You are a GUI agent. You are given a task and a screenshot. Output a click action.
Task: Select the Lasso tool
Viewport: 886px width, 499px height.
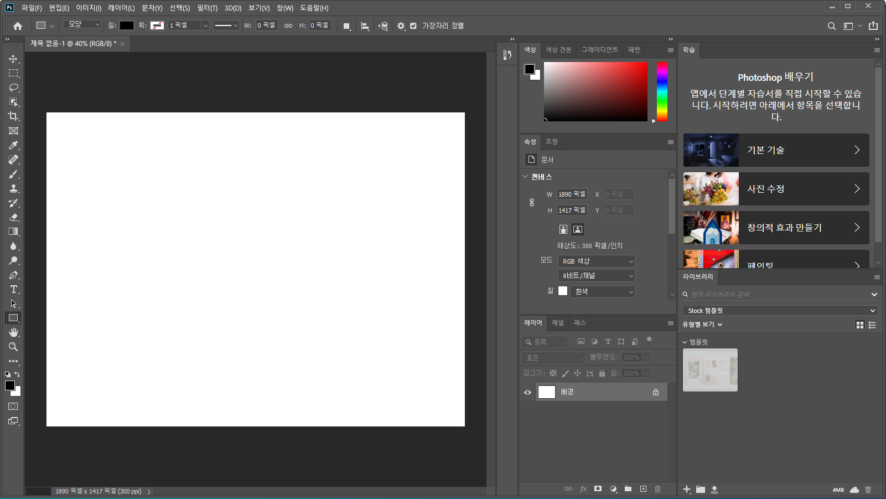[13, 88]
